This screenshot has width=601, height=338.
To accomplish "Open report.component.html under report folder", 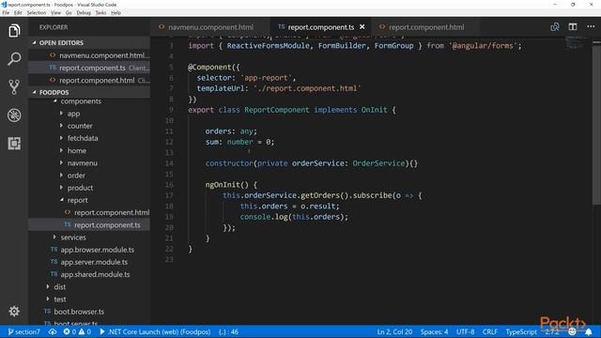I will click(89, 212).
